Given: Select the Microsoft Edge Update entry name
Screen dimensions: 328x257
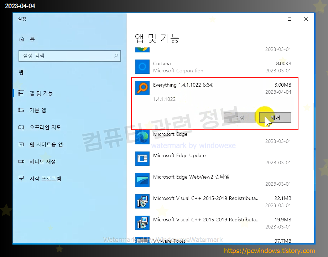Looking at the screenshot, I should pos(179,155).
